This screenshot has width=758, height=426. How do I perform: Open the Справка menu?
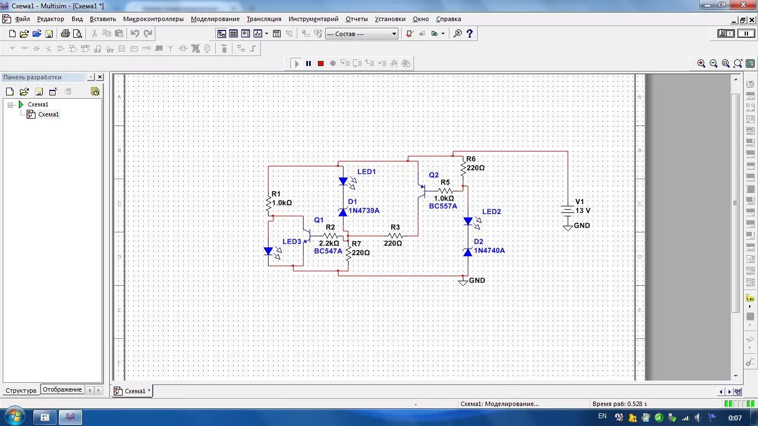point(448,19)
